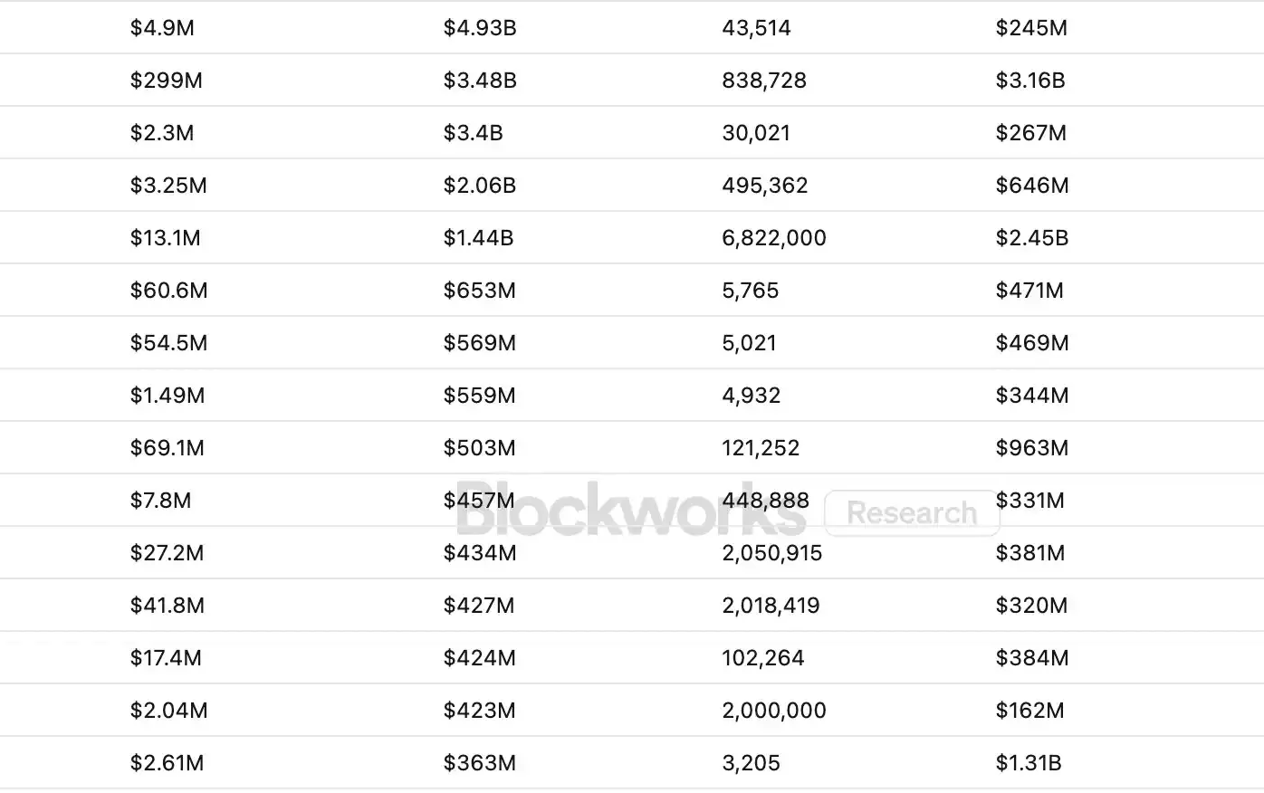Click the 2,018,419 value
Screen dimensions: 1264x793
771,606
